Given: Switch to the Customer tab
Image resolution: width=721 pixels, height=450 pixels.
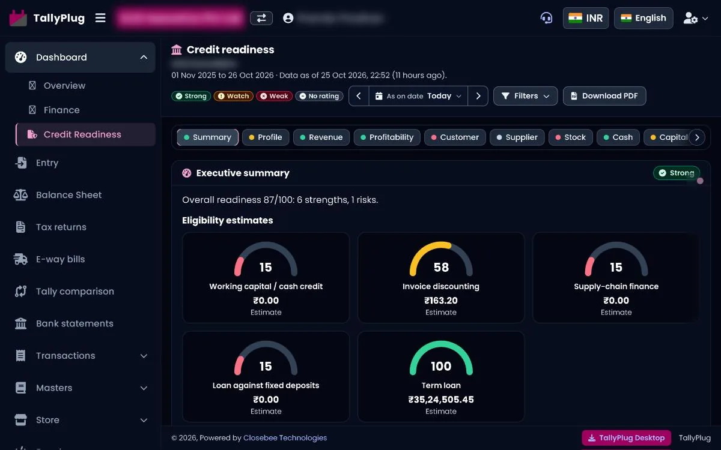Looking at the screenshot, I should point(455,137).
